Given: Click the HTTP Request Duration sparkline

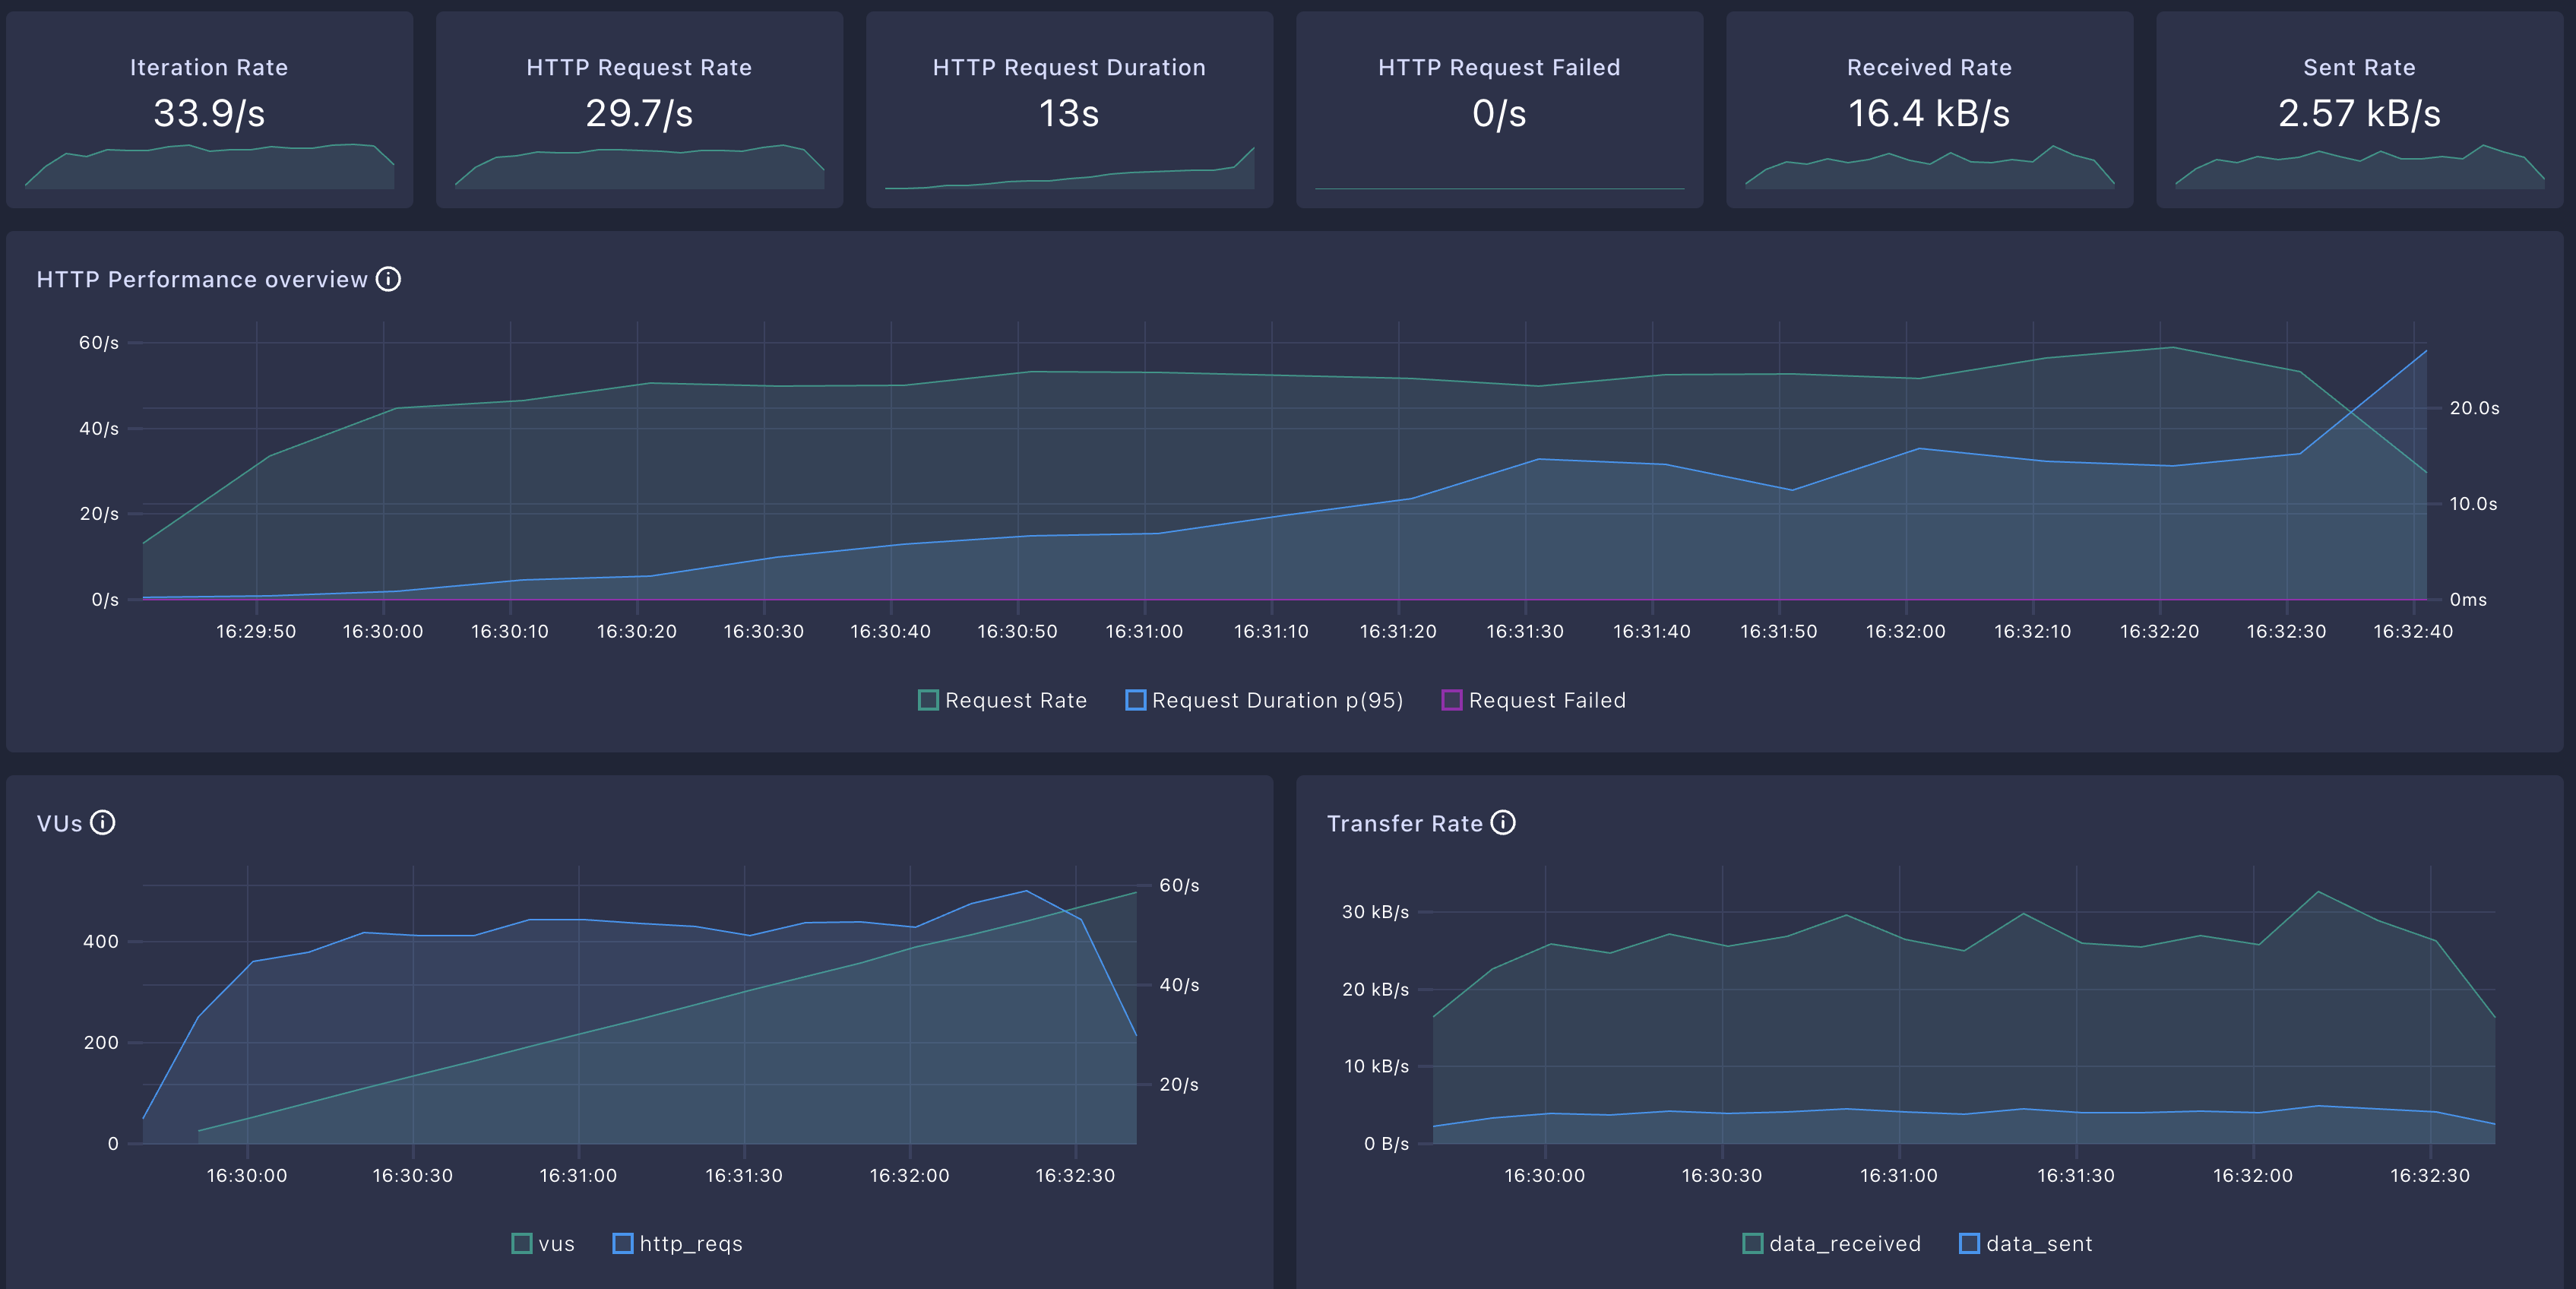Looking at the screenshot, I should pos(1069,167).
